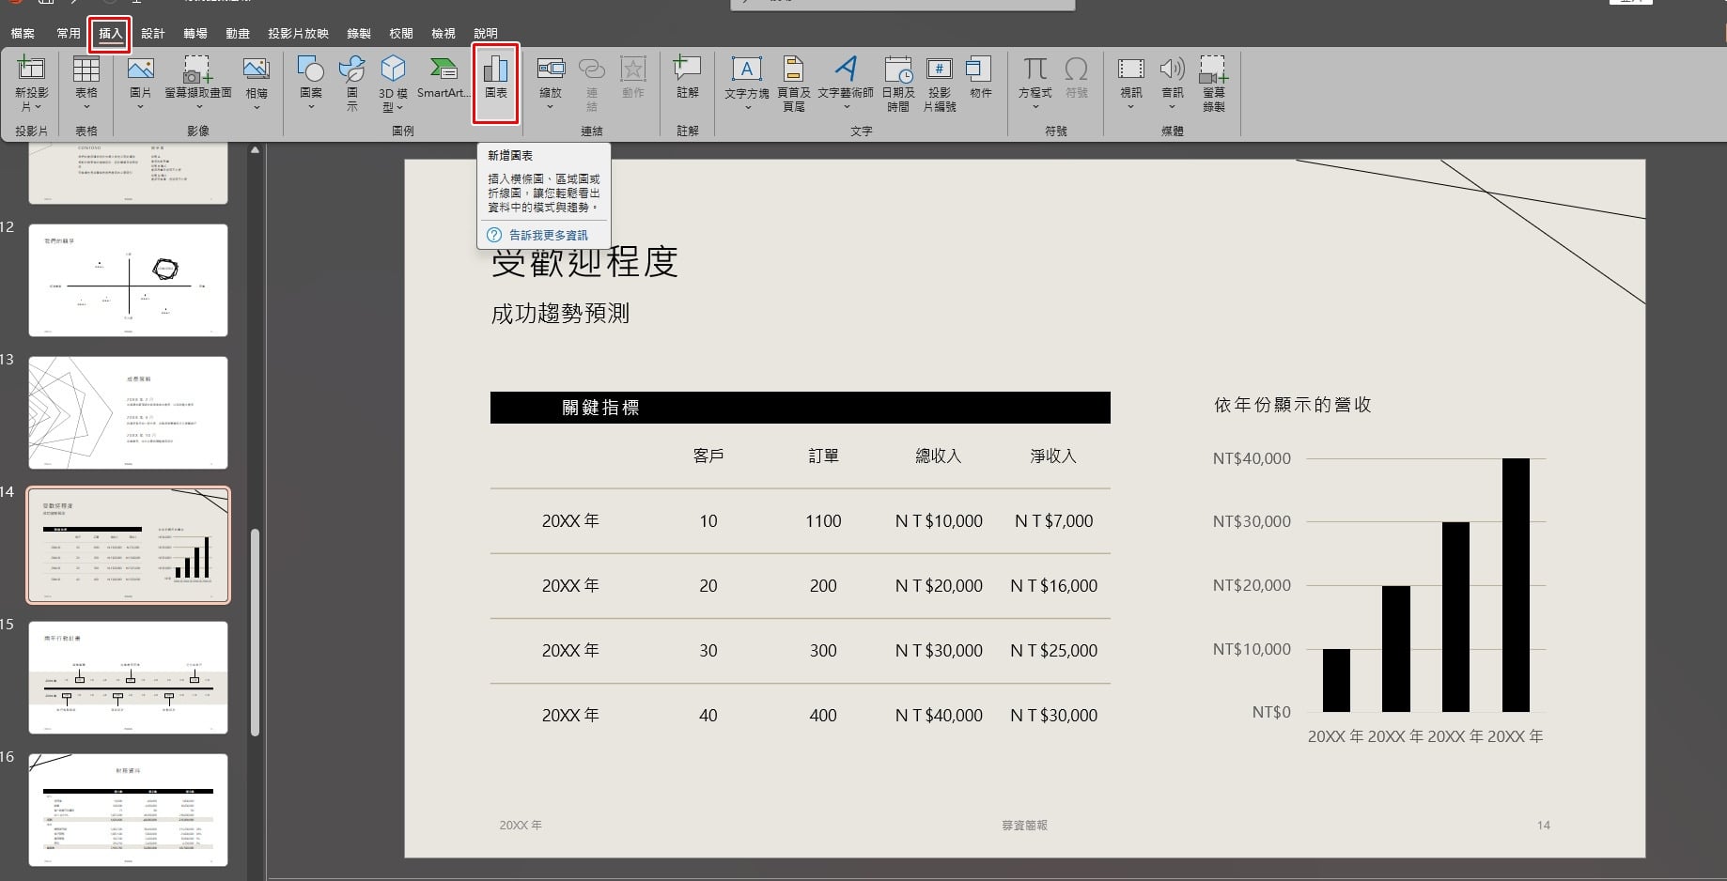This screenshot has width=1727, height=881.
Task: Expand the 圖案 shapes dropdown
Action: [x=311, y=106]
